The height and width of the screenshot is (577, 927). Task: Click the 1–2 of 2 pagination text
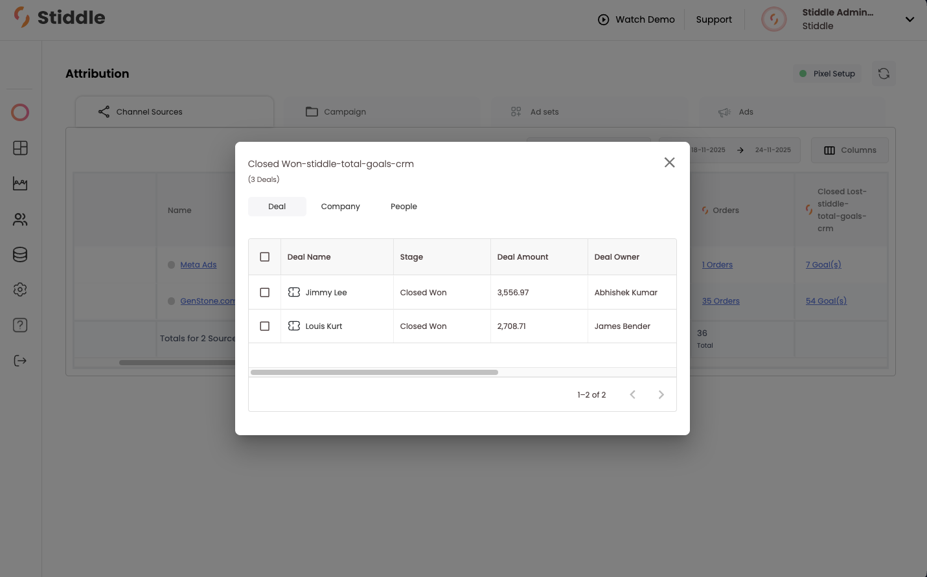coord(591,395)
